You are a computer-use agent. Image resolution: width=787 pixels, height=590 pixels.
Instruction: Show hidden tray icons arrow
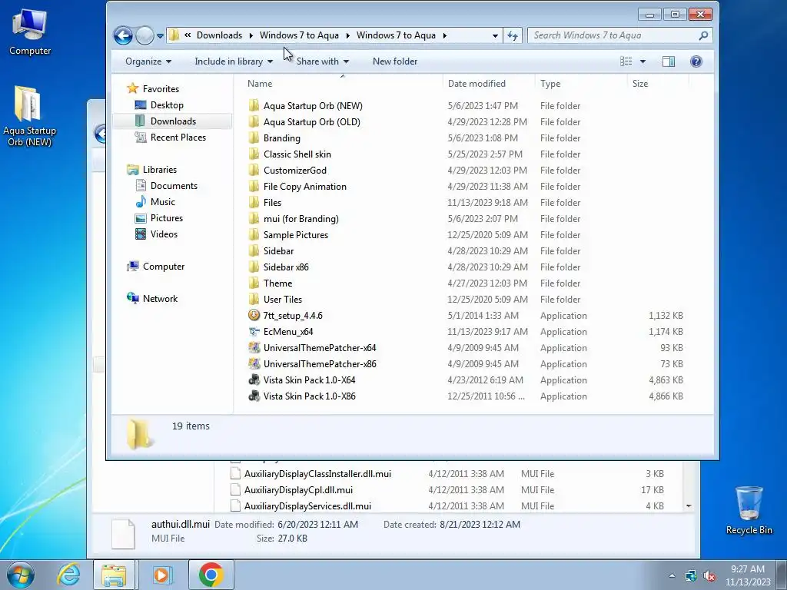[672, 575]
